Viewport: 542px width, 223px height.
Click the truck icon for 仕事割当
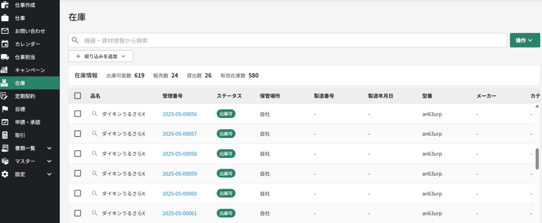coord(5,57)
